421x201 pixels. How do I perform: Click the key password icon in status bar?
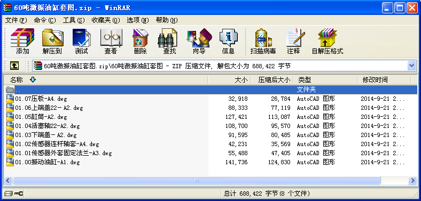point(19,193)
